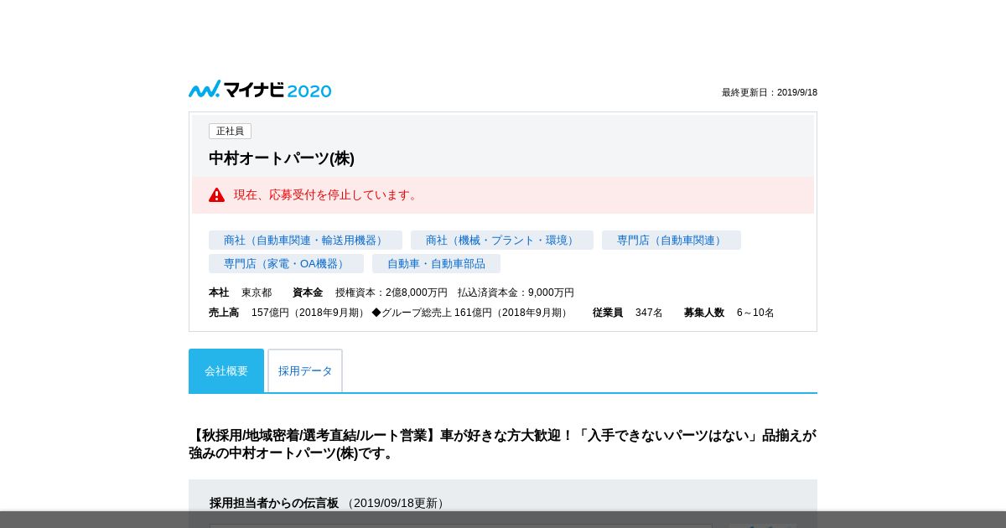Click the 売上高 label
This screenshot has width=1006, height=528.
pos(224,313)
